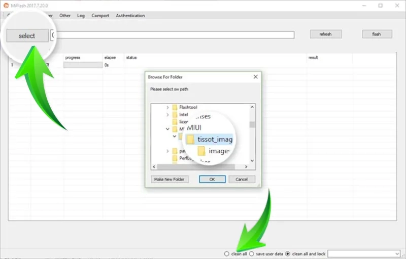Expand the Flashtool folder node
This screenshot has width=406, height=259.
coord(167,107)
